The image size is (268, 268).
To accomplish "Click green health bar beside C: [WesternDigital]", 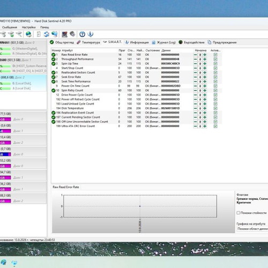I will point(5,49).
